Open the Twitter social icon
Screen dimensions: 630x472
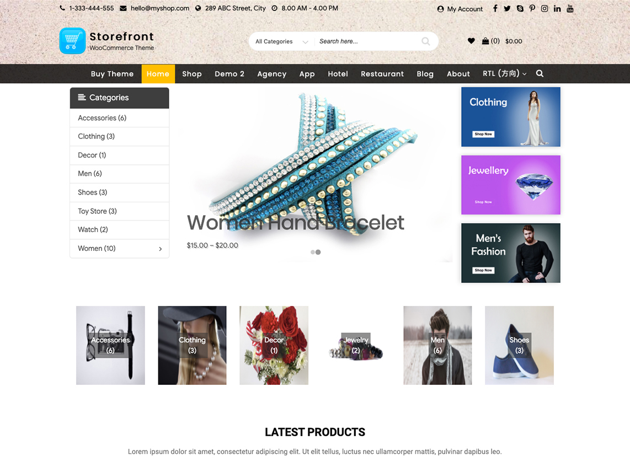[507, 8]
